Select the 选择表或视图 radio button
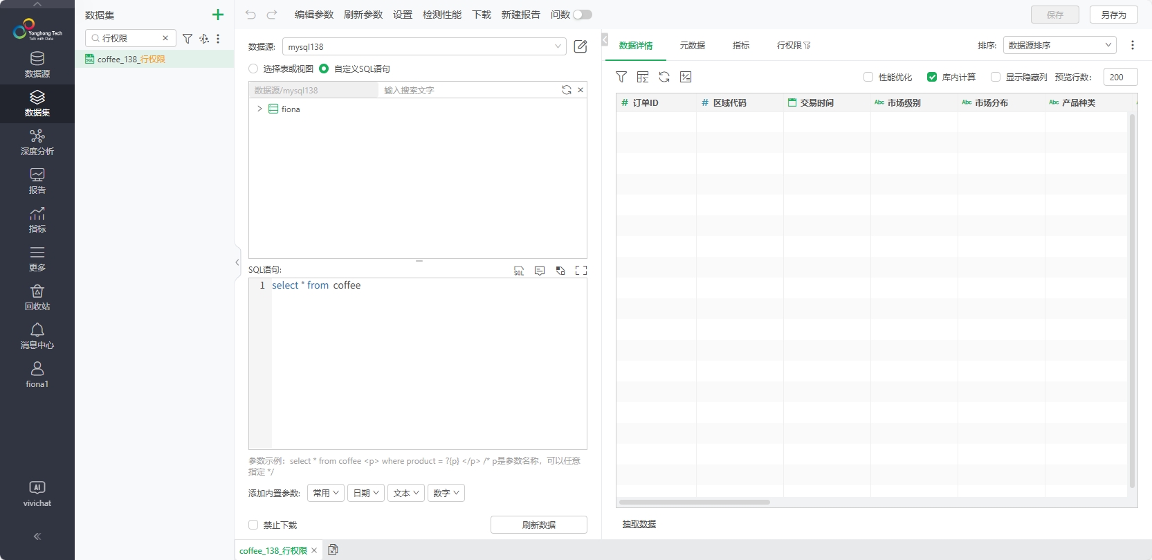 click(253, 69)
